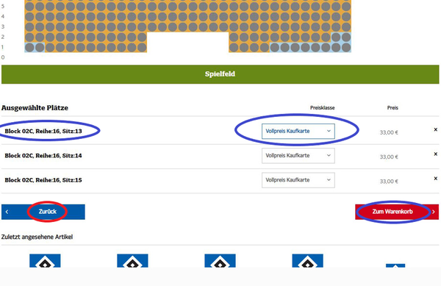
Task: Open price class dropdown for Sitz:14
Action: click(x=298, y=156)
